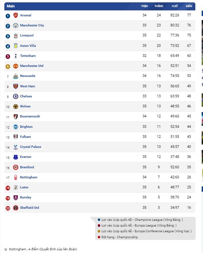
Task: Click the Chelsea club crest
Action: [16, 96]
